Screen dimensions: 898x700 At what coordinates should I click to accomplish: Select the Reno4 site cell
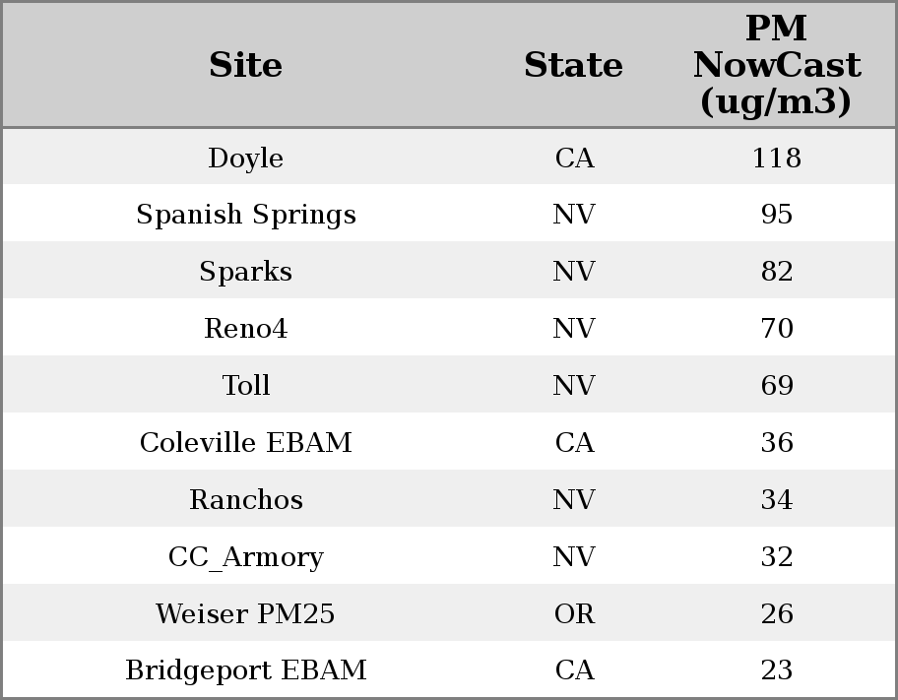click(x=245, y=329)
